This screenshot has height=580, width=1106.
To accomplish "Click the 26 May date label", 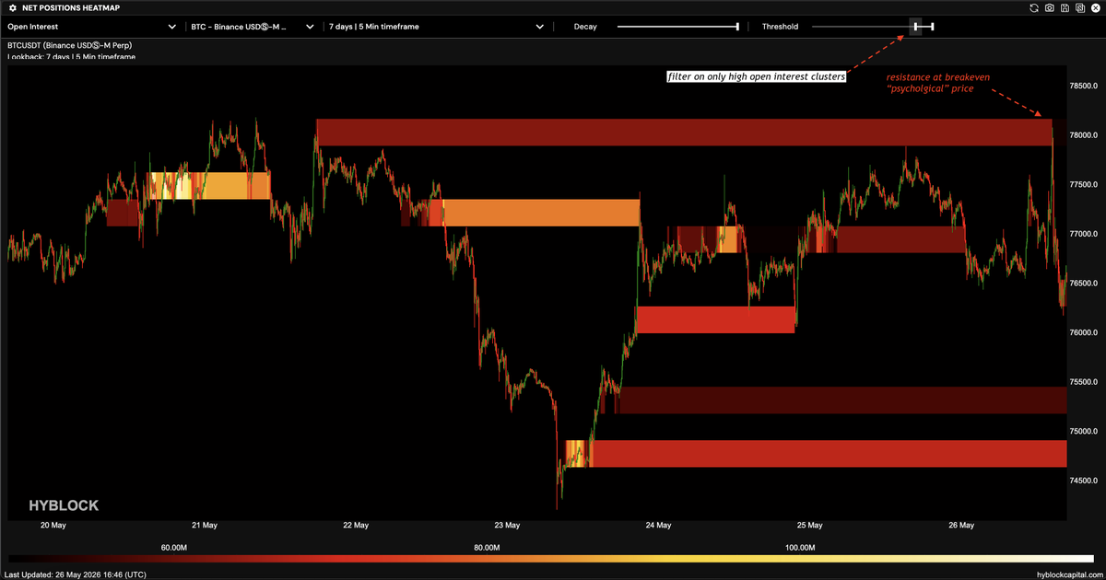I will (x=960, y=526).
